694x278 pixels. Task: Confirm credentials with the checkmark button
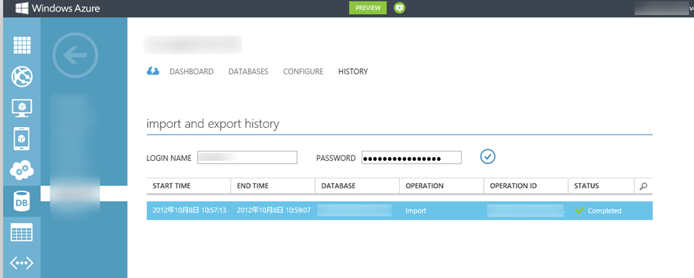488,157
